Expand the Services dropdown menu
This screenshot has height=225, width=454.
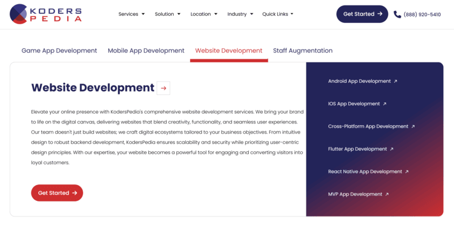[131, 14]
